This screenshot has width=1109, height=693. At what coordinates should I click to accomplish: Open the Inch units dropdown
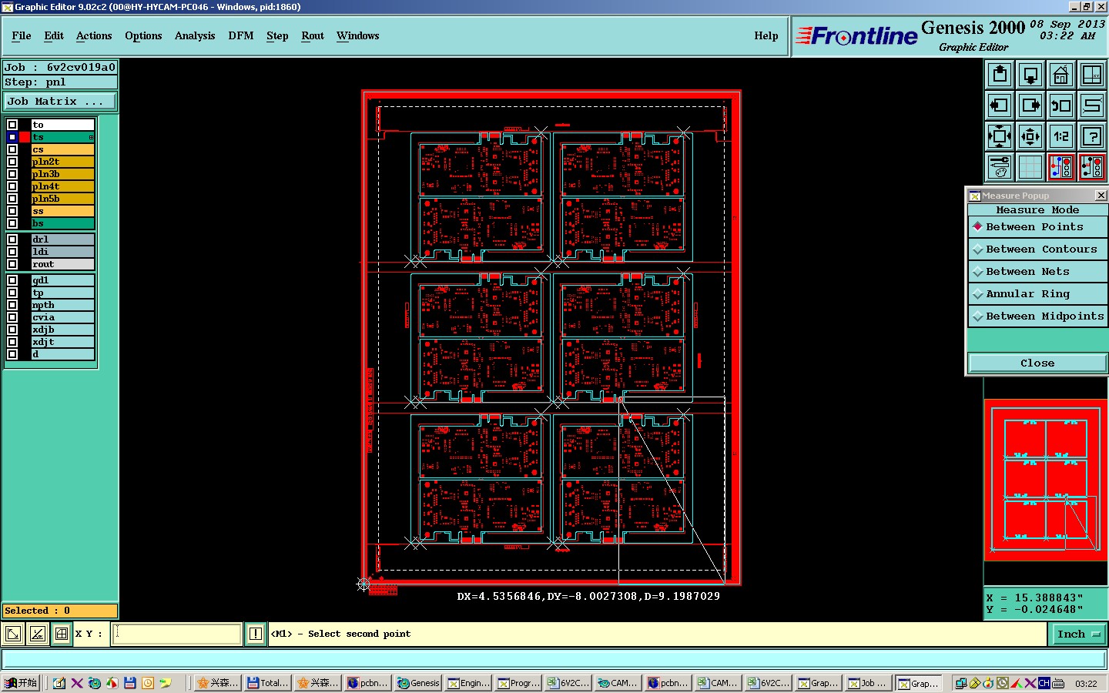(1078, 634)
